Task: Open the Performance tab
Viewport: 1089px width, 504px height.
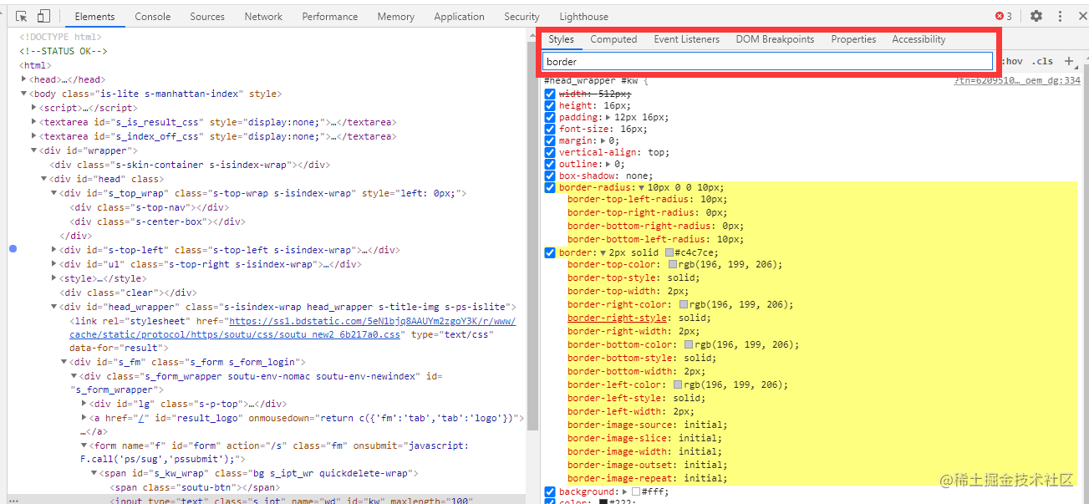Action: 330,16
